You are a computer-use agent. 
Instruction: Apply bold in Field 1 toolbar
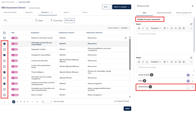click(139, 28)
